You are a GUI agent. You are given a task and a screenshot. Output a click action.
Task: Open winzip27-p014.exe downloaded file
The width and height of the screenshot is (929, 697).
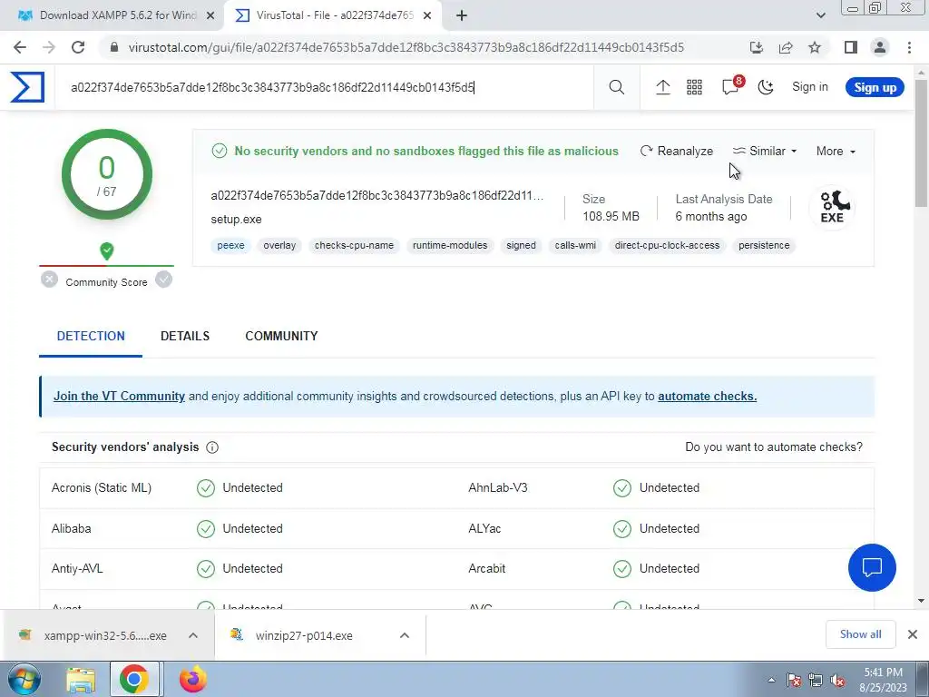point(305,635)
